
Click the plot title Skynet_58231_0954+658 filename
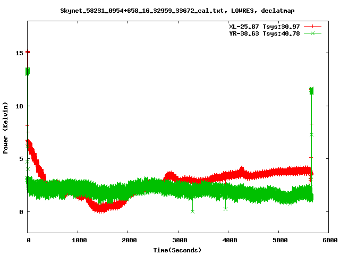[x=142, y=11]
